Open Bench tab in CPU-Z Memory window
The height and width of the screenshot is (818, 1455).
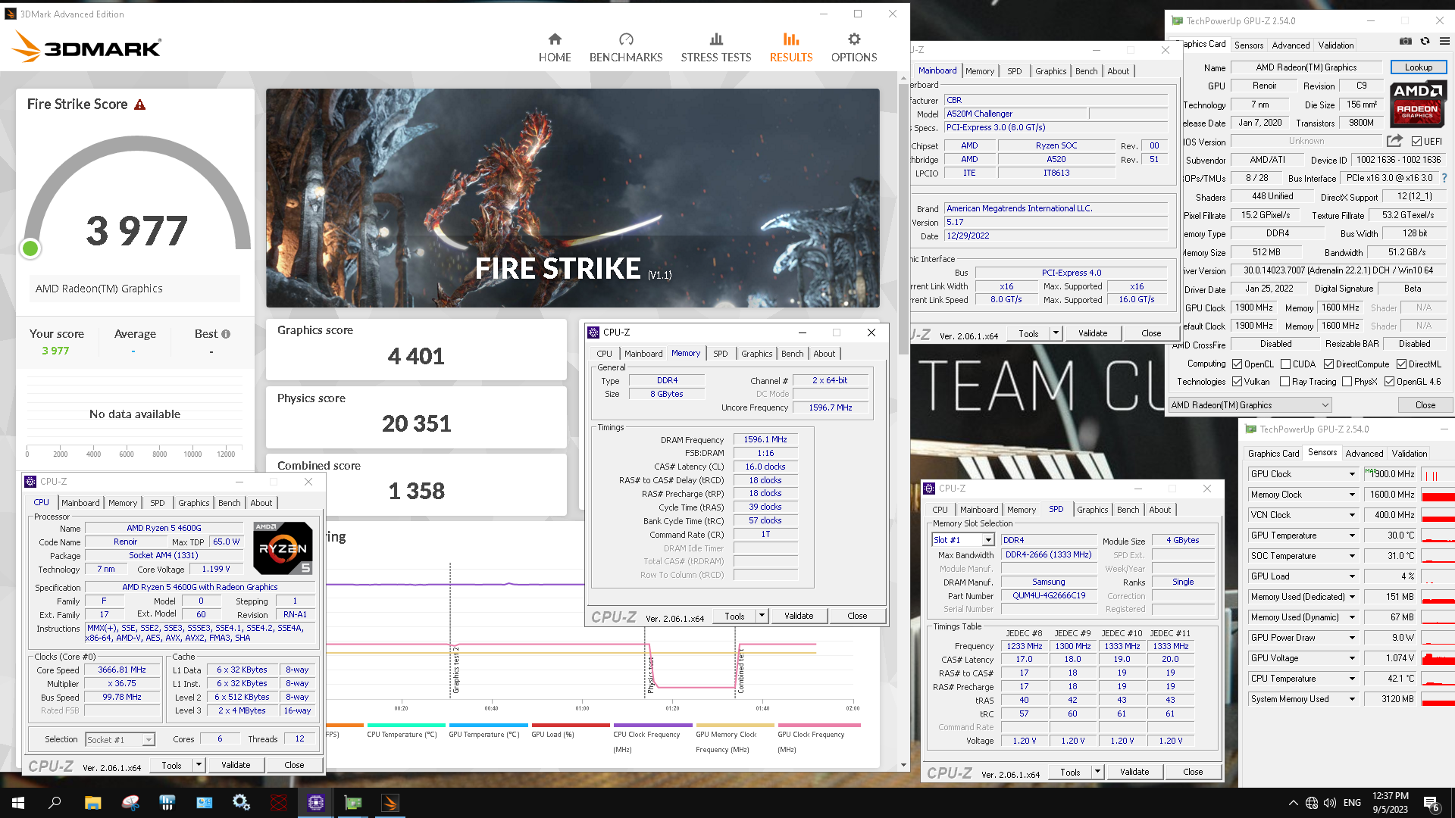tap(792, 354)
